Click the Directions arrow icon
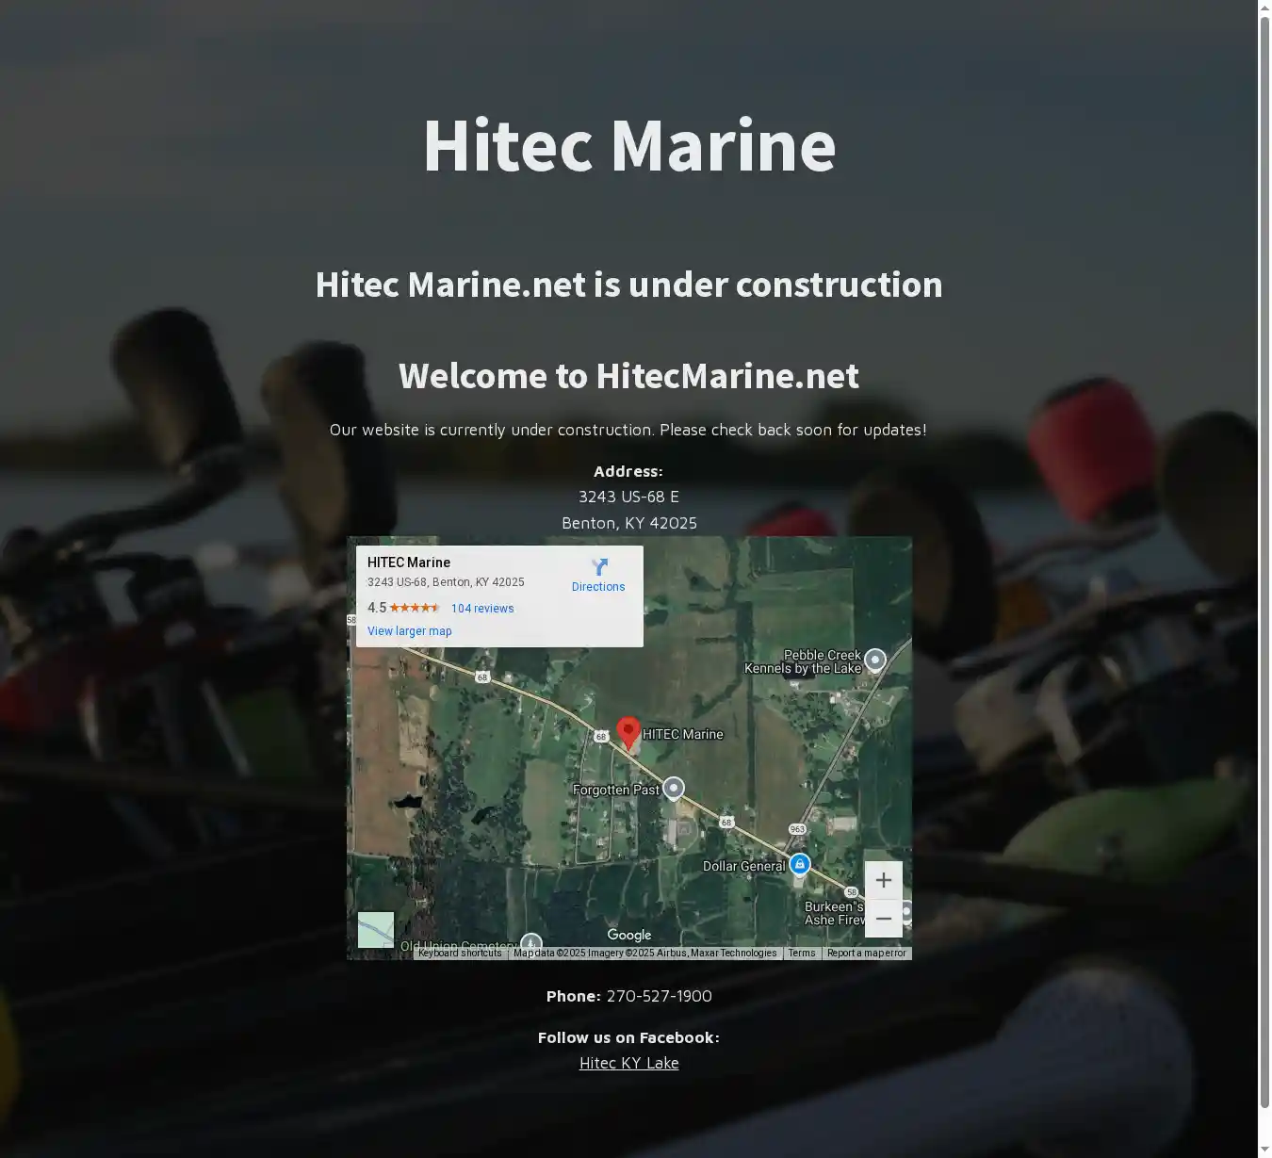Image resolution: width=1272 pixels, height=1158 pixels. pos(599,567)
